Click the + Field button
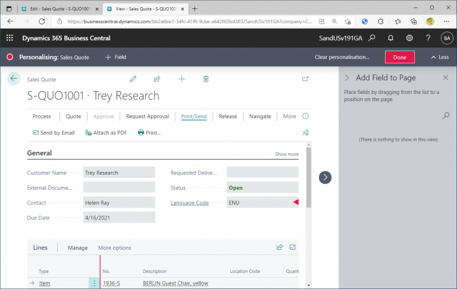Screen dimensions: 457x289 click(115, 57)
